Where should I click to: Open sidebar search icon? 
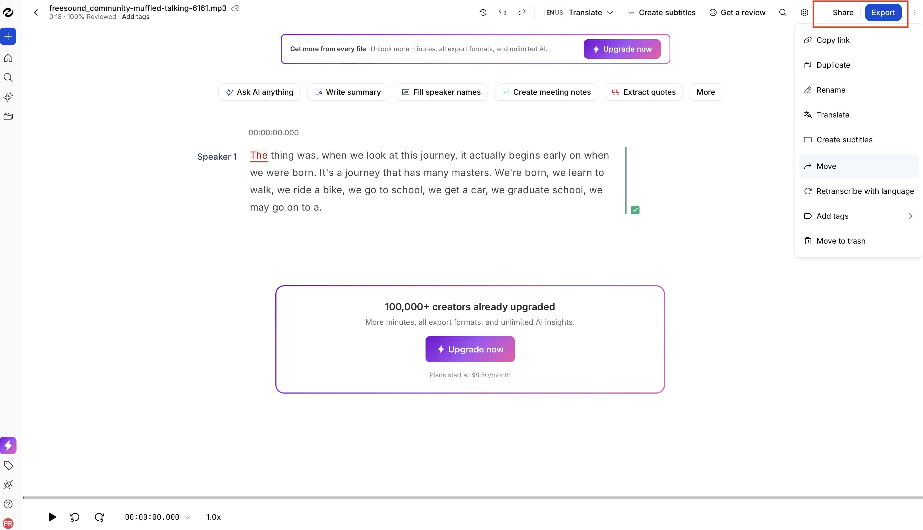pyautogui.click(x=8, y=77)
